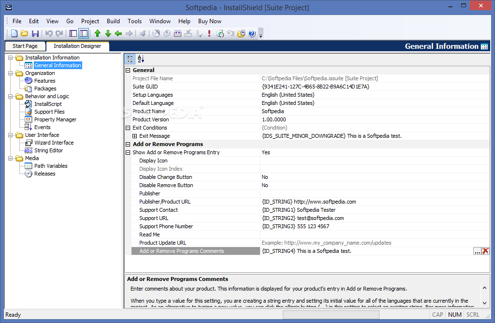Open the Support Files tree node
The image size is (495, 323).
pos(49,112)
